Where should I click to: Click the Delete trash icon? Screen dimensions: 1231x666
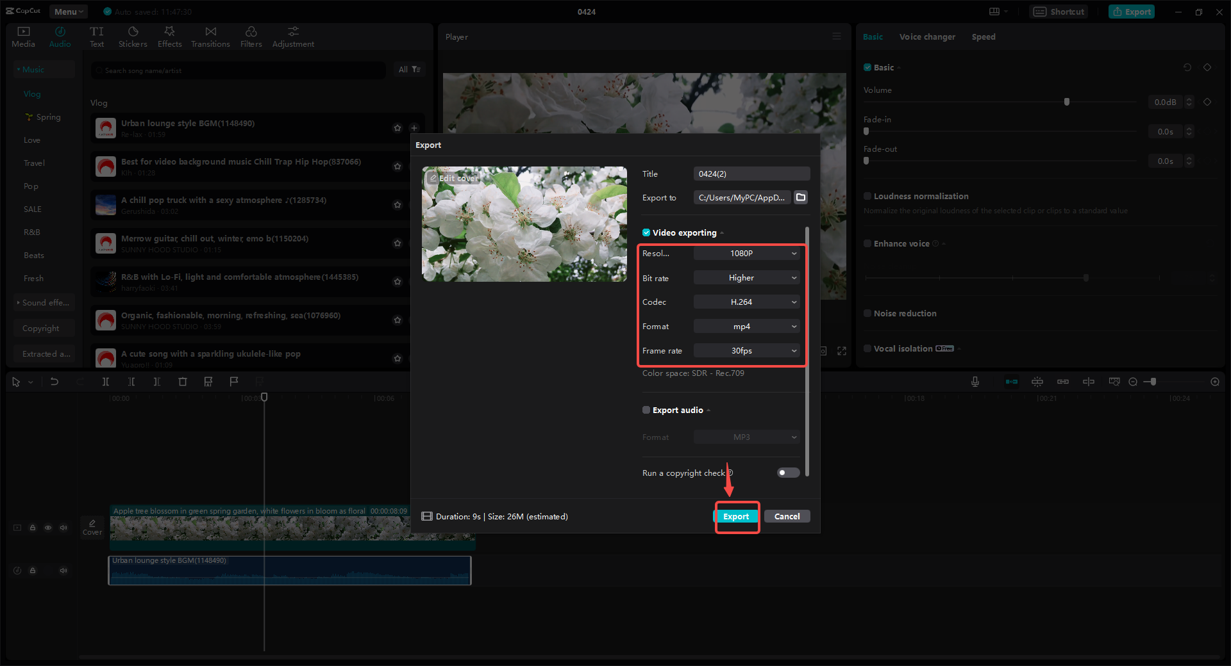point(183,382)
